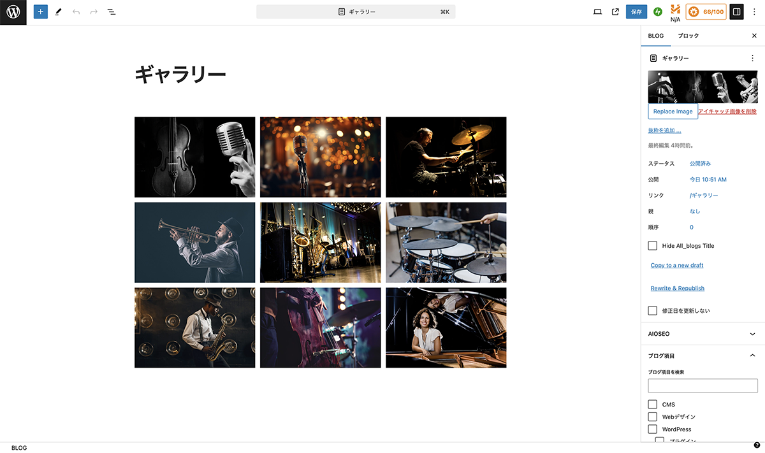Click the AIOSEO 66/100 score button
Screen dimensions: 765x453
[x=706, y=12]
